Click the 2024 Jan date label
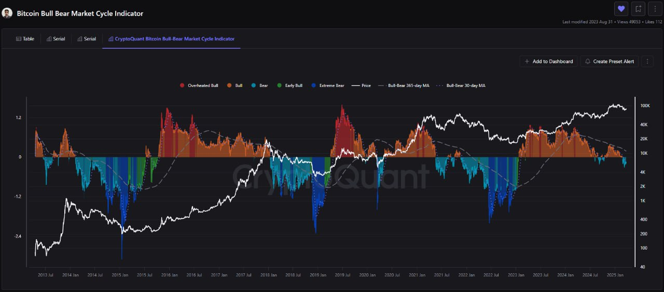 (x=565, y=275)
